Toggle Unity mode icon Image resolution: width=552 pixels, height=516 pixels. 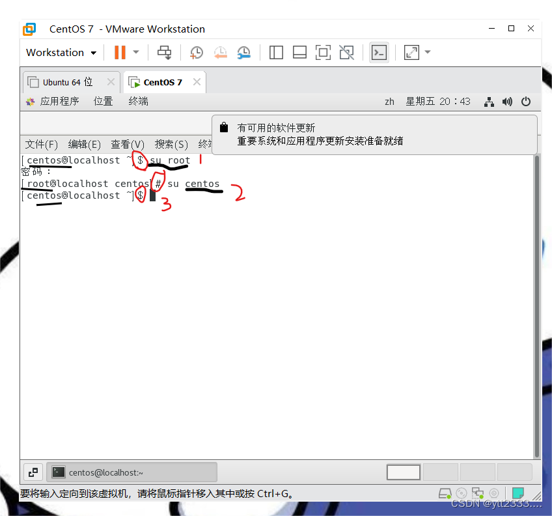[346, 53]
